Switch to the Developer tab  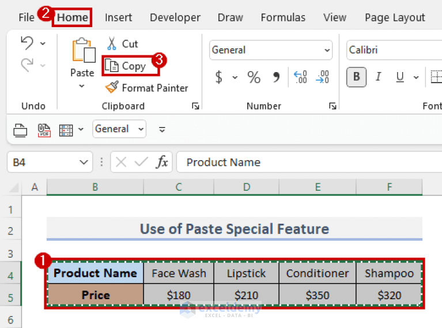(175, 17)
